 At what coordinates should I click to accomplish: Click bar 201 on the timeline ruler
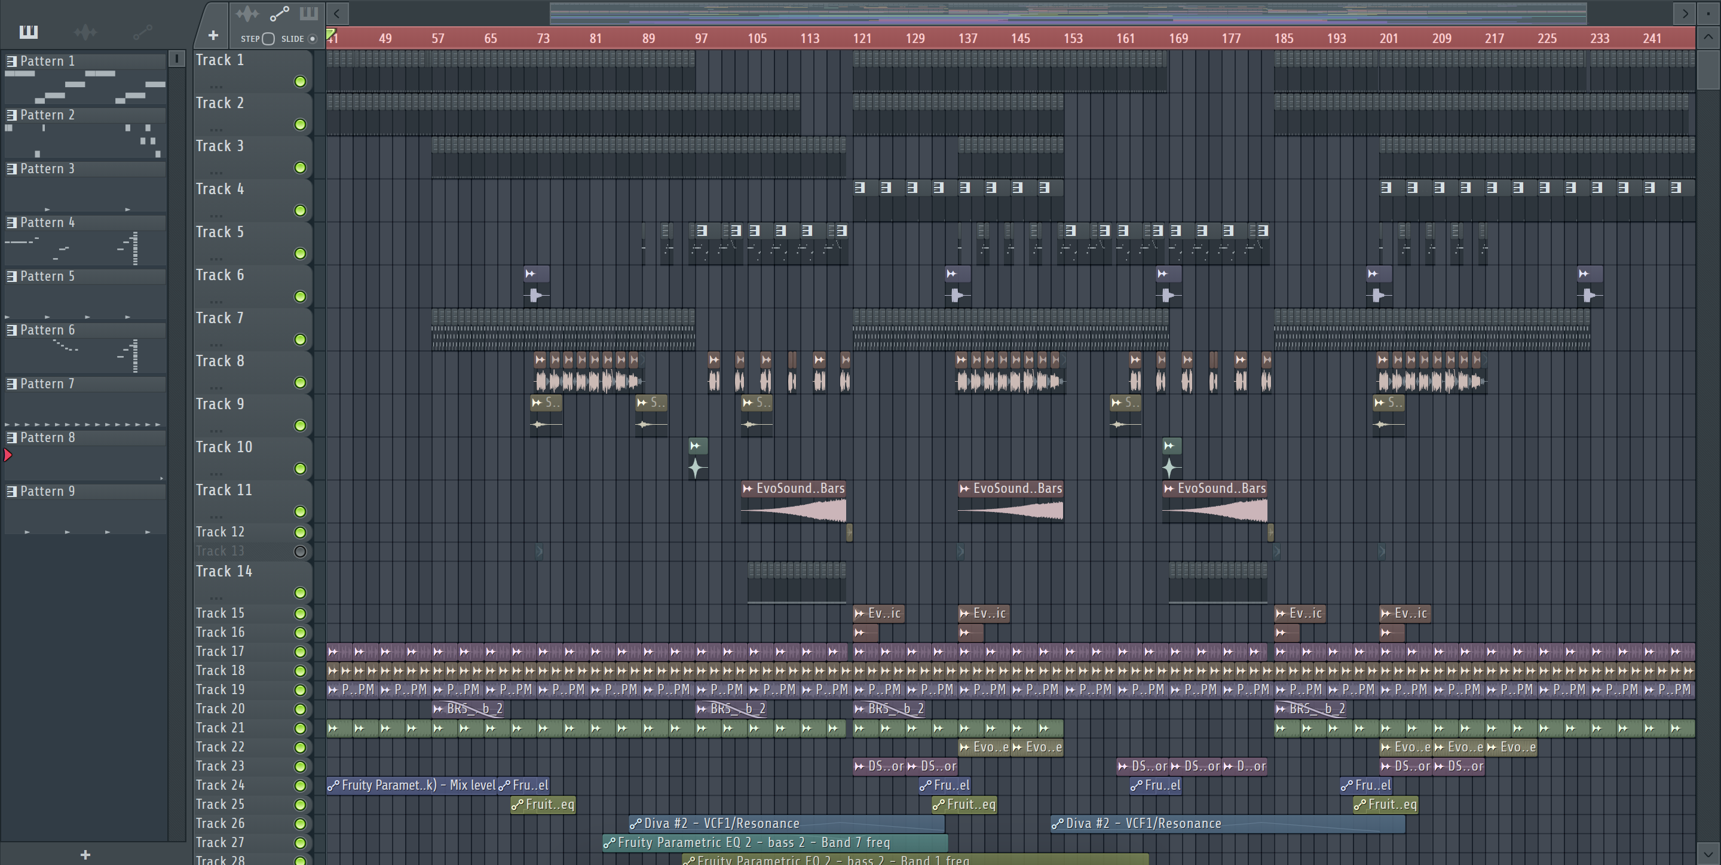(x=1388, y=39)
